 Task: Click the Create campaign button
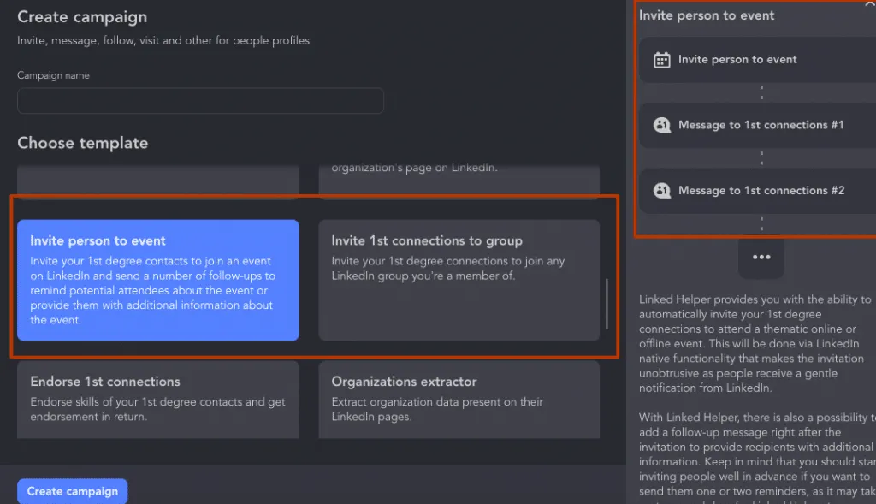[72, 491]
